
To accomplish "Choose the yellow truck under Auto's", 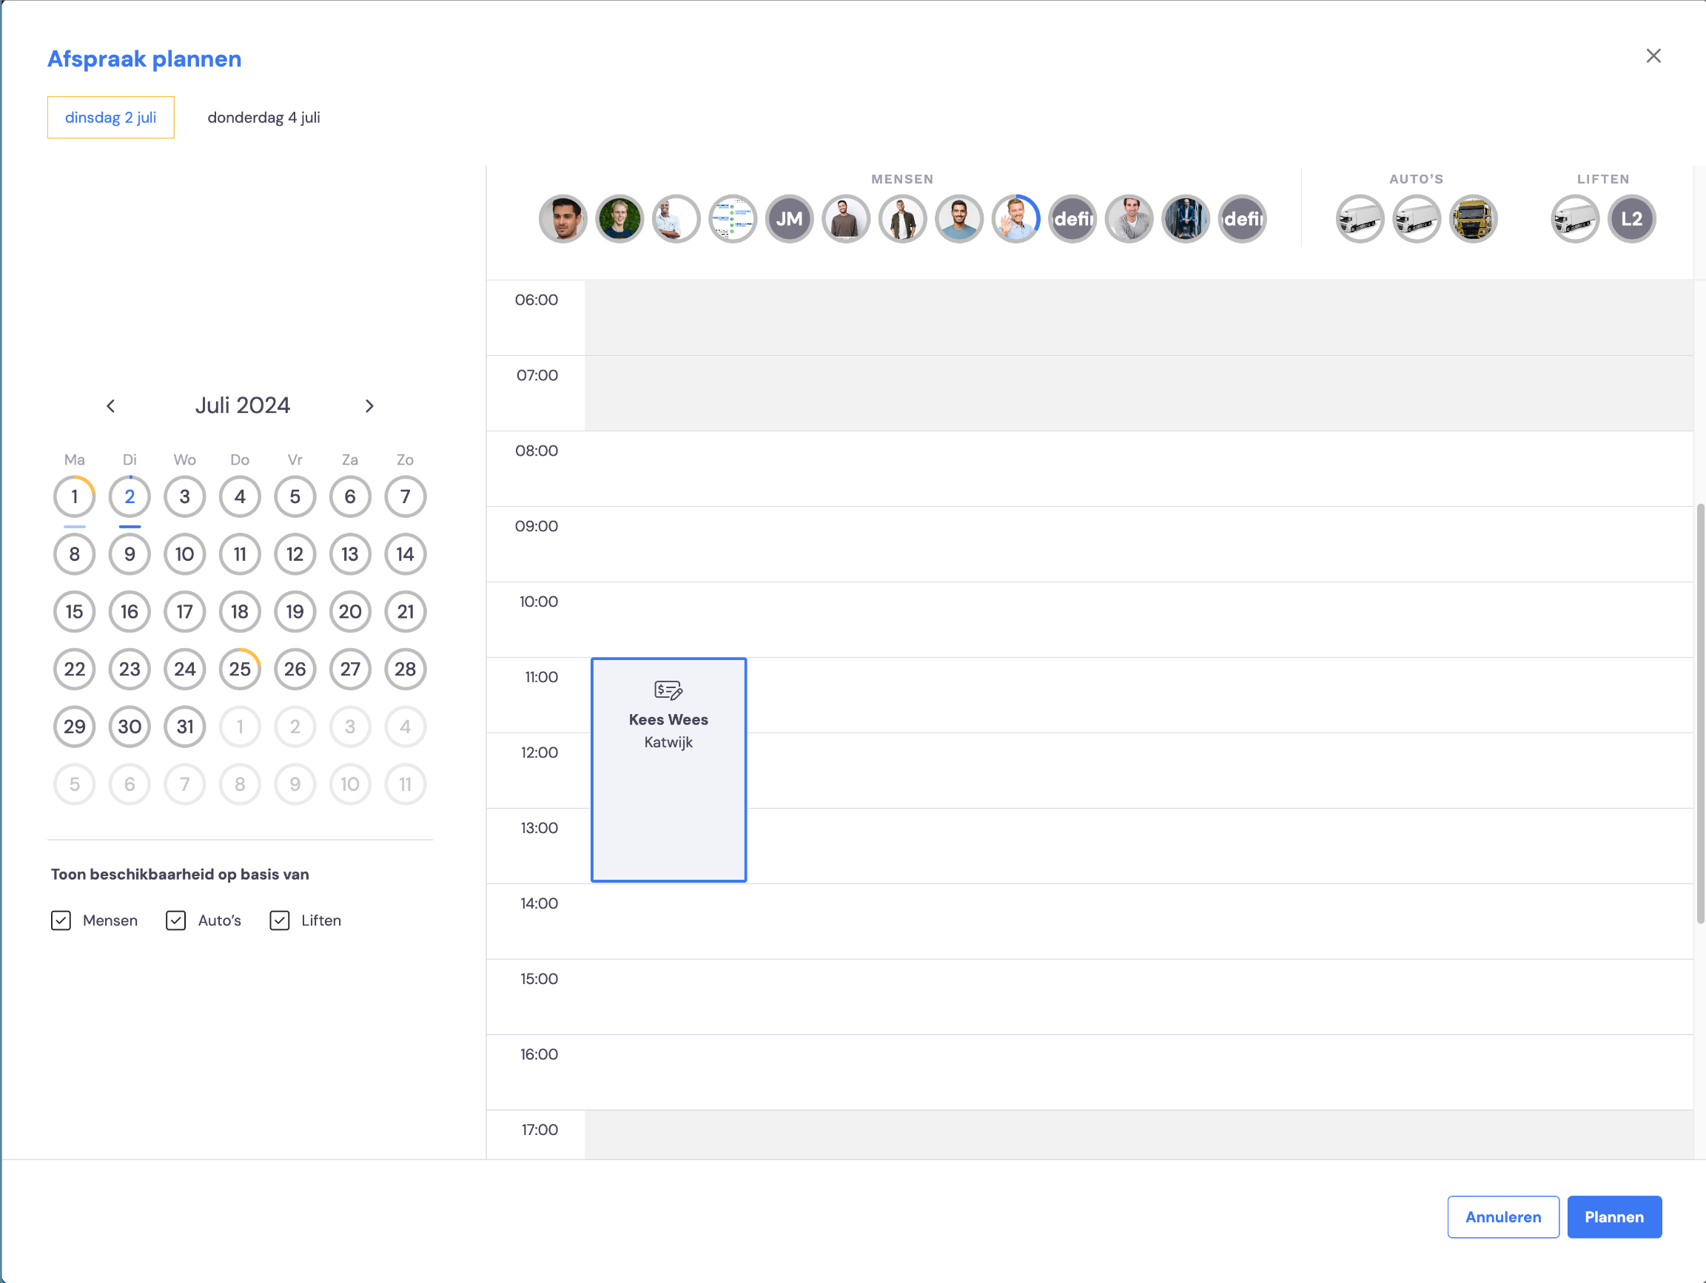I will coord(1473,219).
